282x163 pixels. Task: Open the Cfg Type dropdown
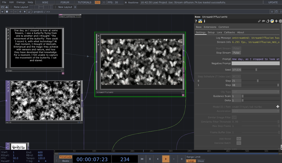tap(255, 92)
